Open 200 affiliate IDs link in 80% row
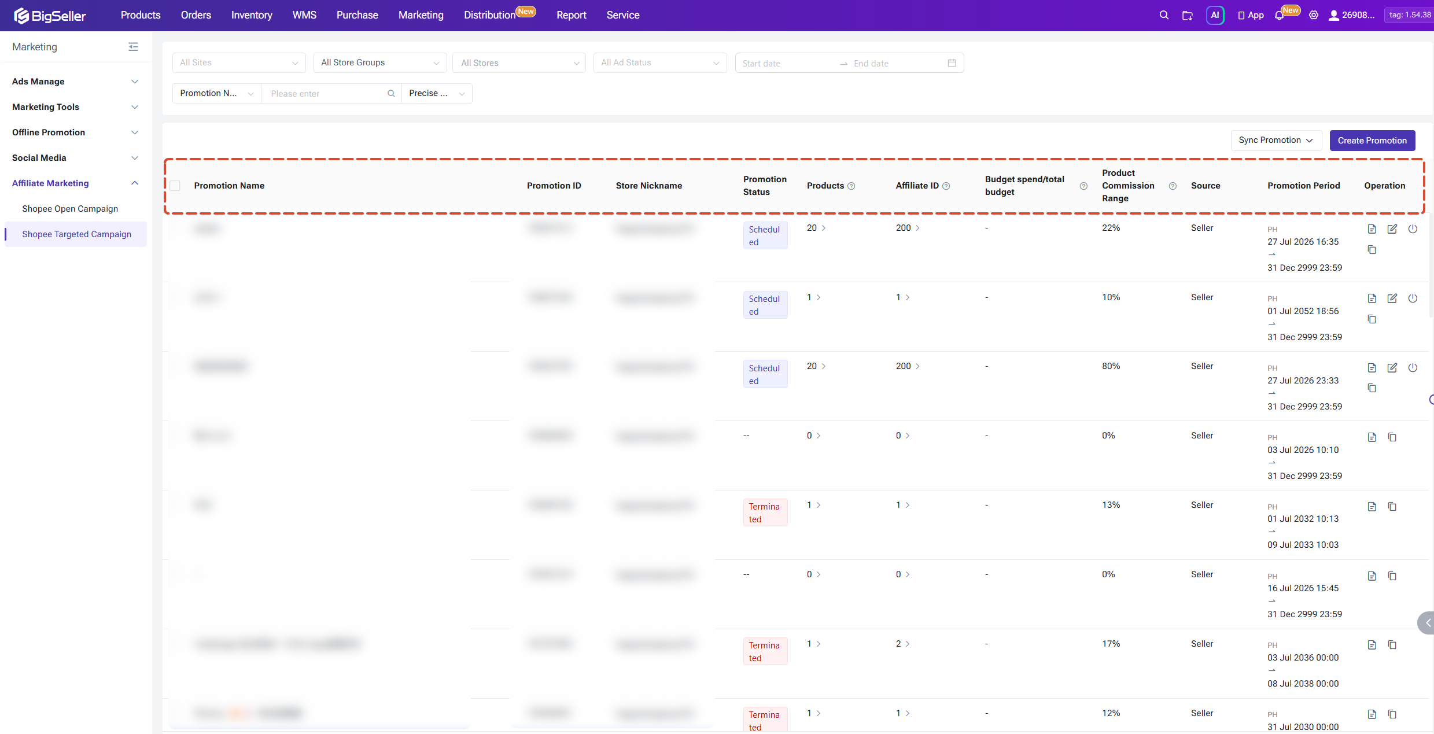1434x734 pixels. point(908,366)
